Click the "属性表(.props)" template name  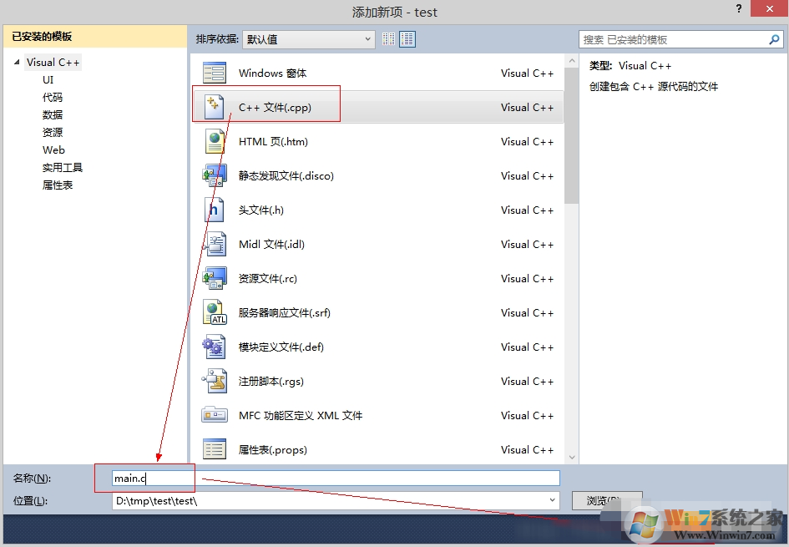(273, 449)
